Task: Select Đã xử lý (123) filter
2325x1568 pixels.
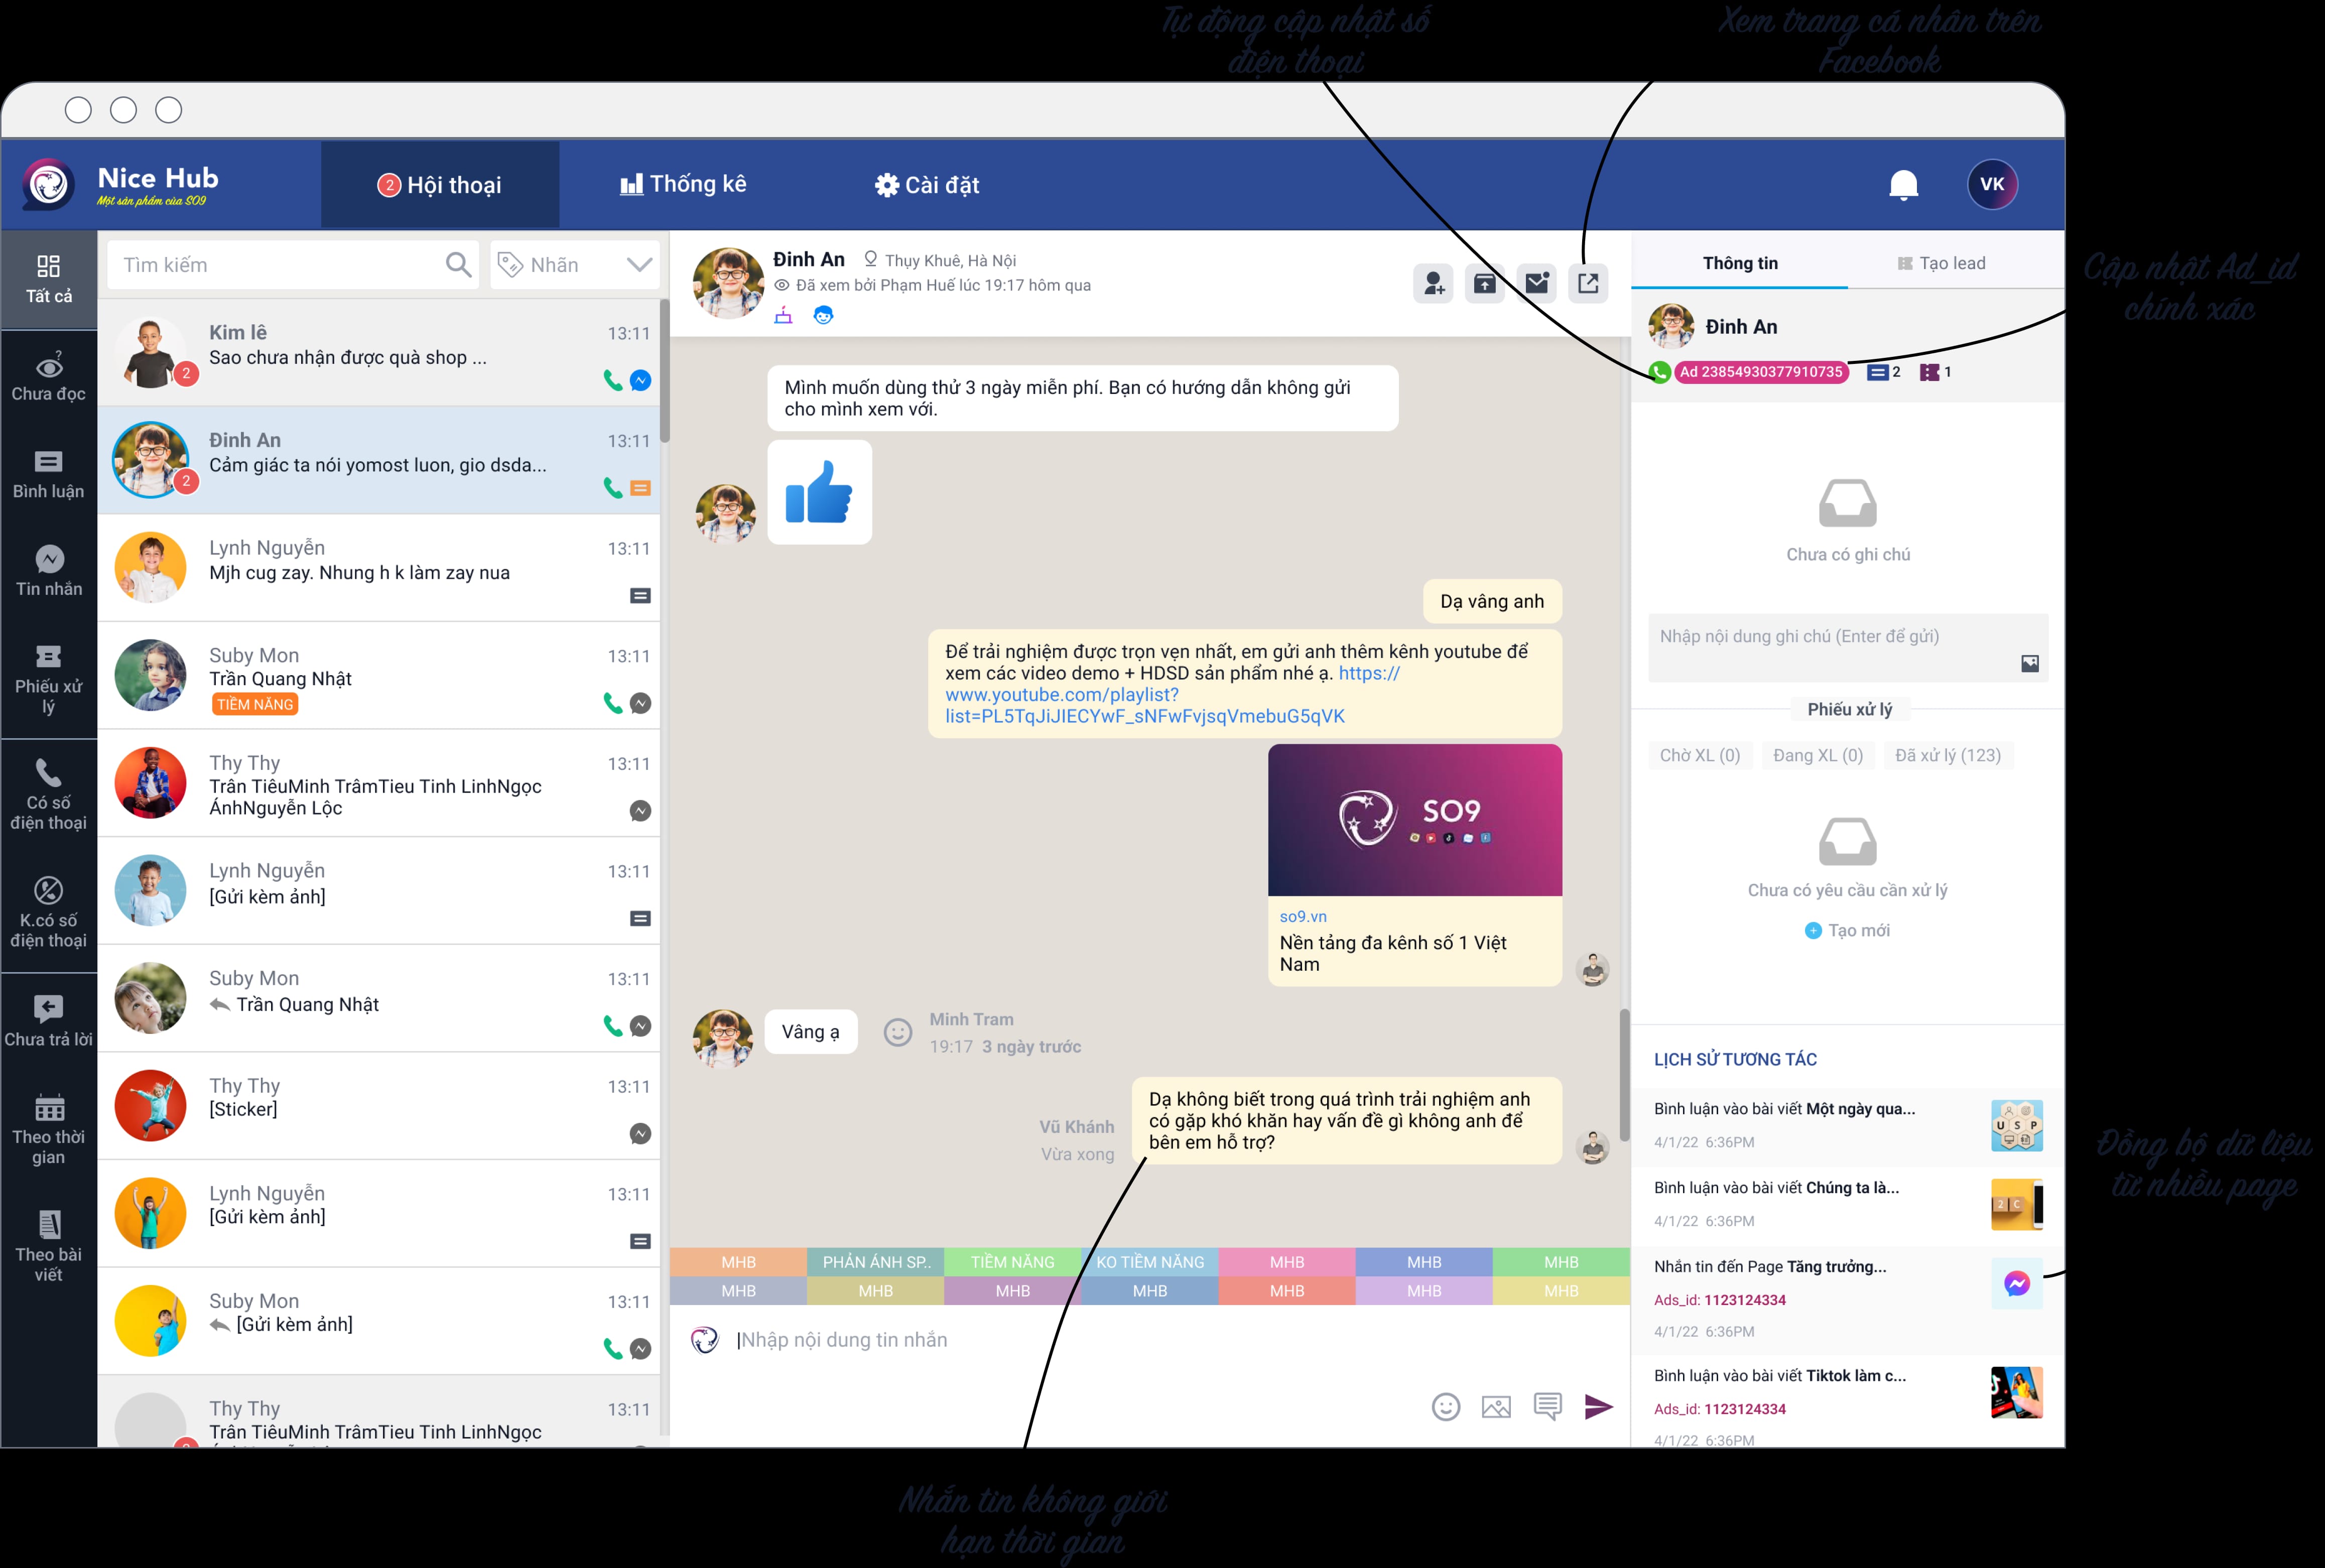Action: (x=1948, y=756)
